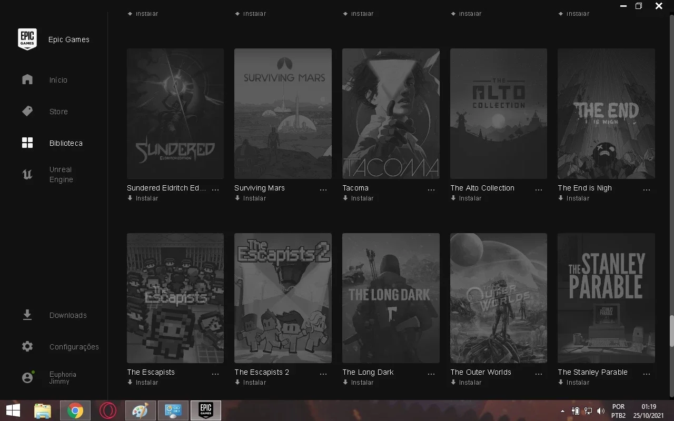Click the Euphoria Jimmy profile avatar icon
This screenshot has height=421, width=674.
pyautogui.click(x=27, y=377)
